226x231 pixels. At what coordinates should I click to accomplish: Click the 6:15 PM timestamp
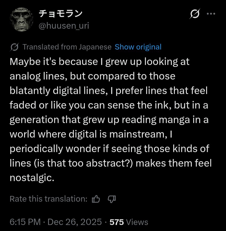(25, 222)
